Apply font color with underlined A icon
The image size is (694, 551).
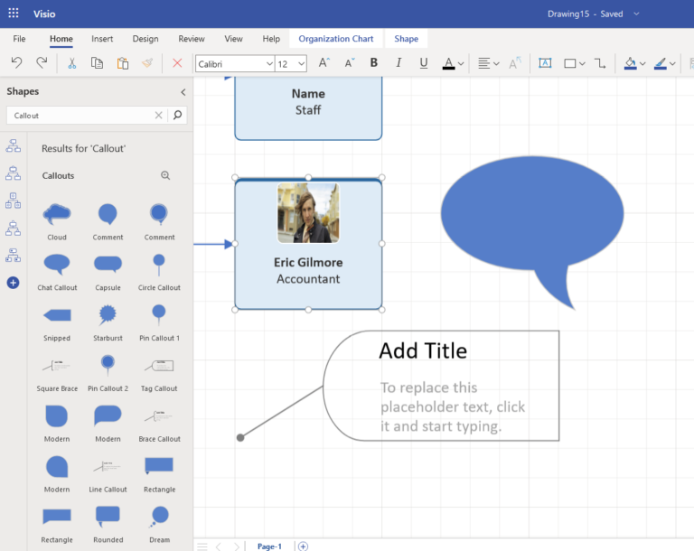[448, 63]
